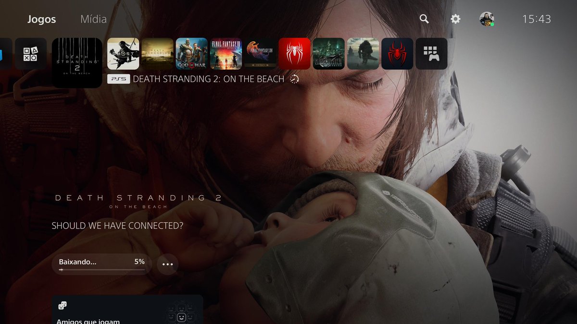Open the user profile avatar

tap(487, 19)
